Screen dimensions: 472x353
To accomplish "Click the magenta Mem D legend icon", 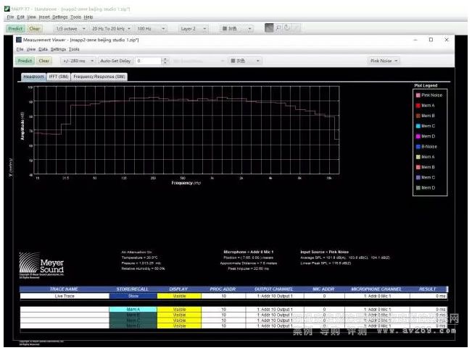I will pyautogui.click(x=418, y=136).
